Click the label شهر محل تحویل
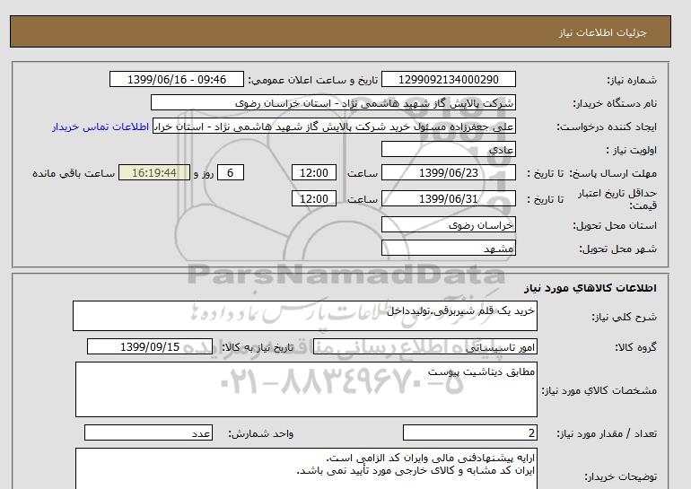Viewport: 691px width, 489px height. pyautogui.click(x=617, y=249)
